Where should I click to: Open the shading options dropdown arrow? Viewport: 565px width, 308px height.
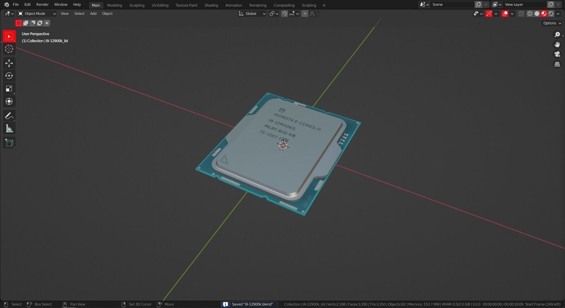[558, 14]
